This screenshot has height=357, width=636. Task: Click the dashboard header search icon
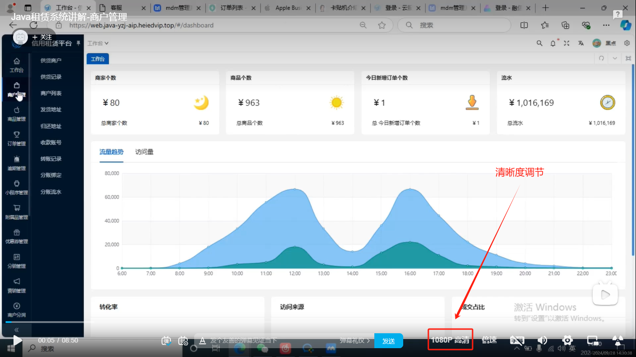click(x=539, y=43)
